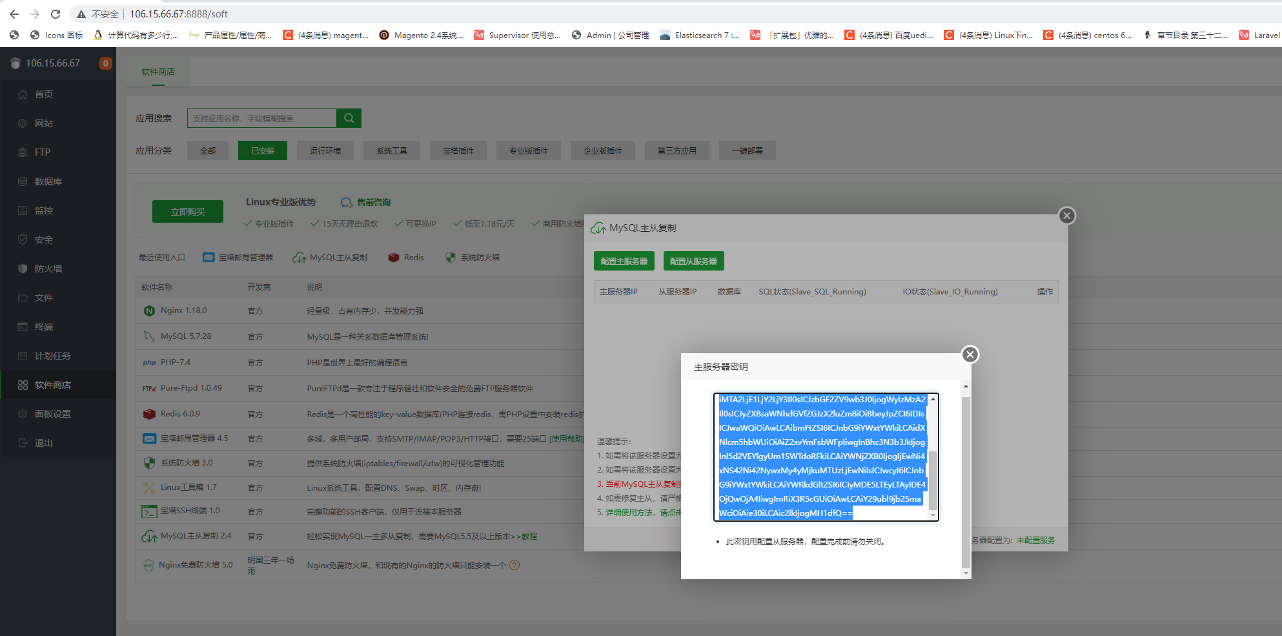Click the key textarea scrollbar thumb
Image resolution: width=1282 pixels, height=636 pixels.
[933, 482]
